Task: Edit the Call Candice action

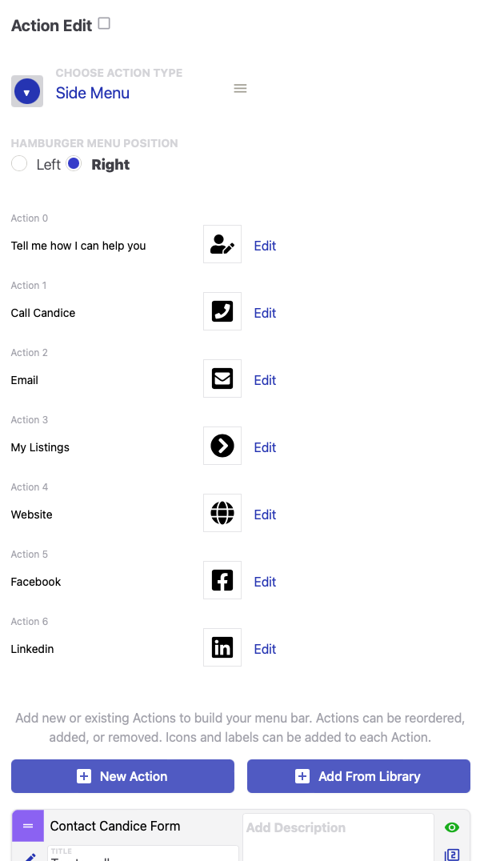Action: click(x=265, y=313)
